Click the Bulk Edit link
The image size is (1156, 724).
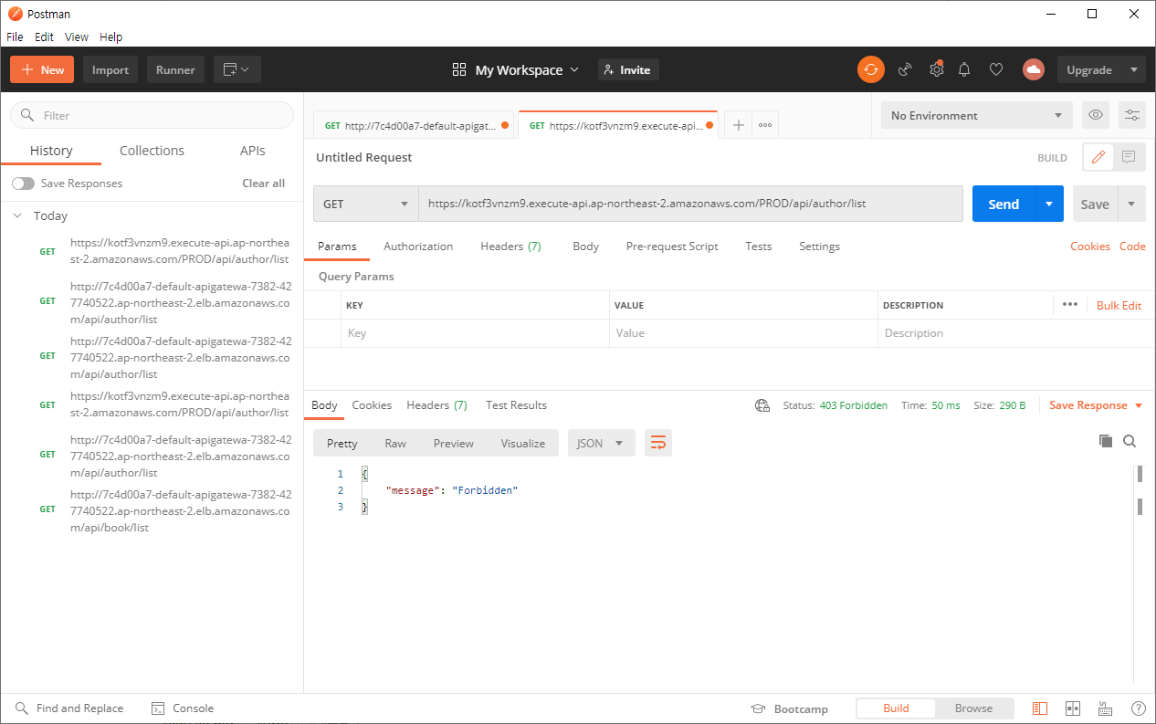(1119, 305)
